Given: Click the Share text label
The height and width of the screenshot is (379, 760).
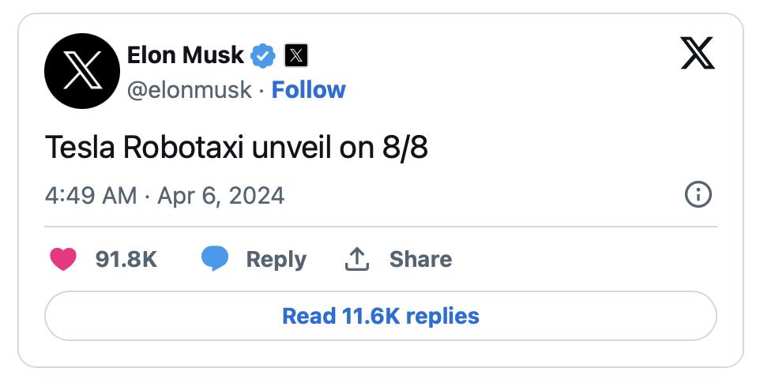Looking at the screenshot, I should 420,259.
